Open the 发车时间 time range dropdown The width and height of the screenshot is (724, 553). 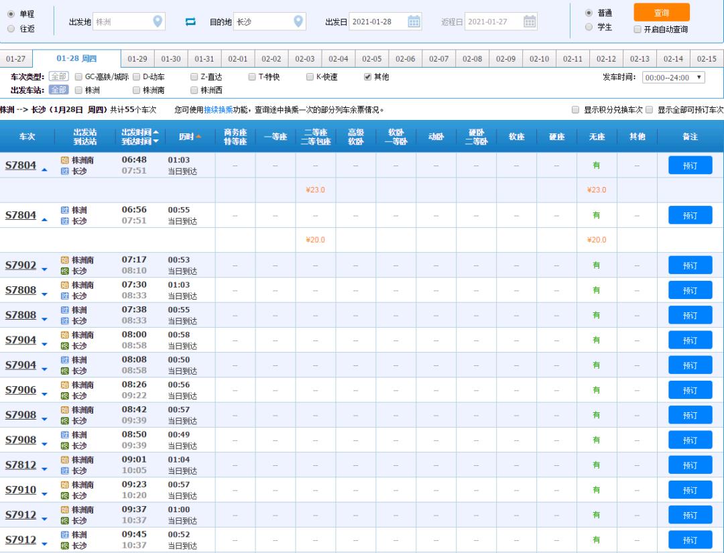point(674,78)
